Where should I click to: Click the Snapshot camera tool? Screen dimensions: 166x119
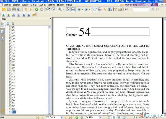click(x=120, y=9)
